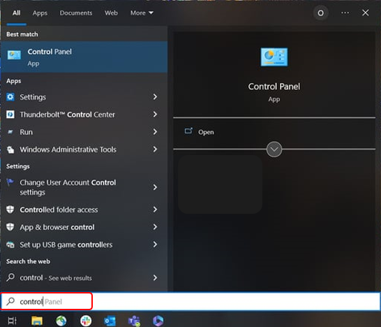Click the Thunderbolt Control Center icon
Screen dimensions: 381x327
tap(10, 115)
